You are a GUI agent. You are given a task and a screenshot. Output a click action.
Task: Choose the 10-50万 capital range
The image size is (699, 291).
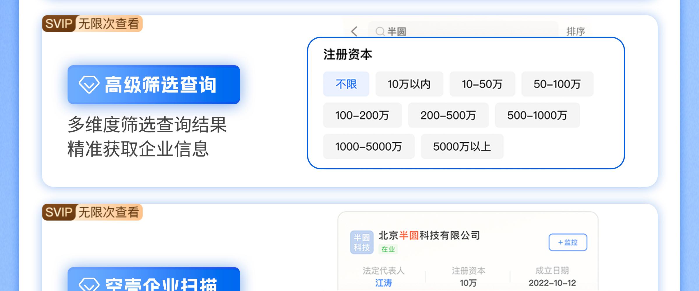tap(482, 84)
